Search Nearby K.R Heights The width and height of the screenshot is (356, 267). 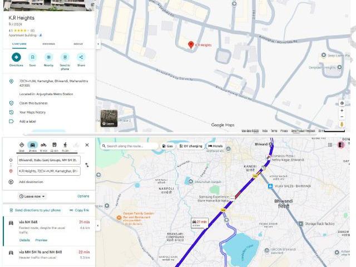pyautogui.click(x=48, y=57)
